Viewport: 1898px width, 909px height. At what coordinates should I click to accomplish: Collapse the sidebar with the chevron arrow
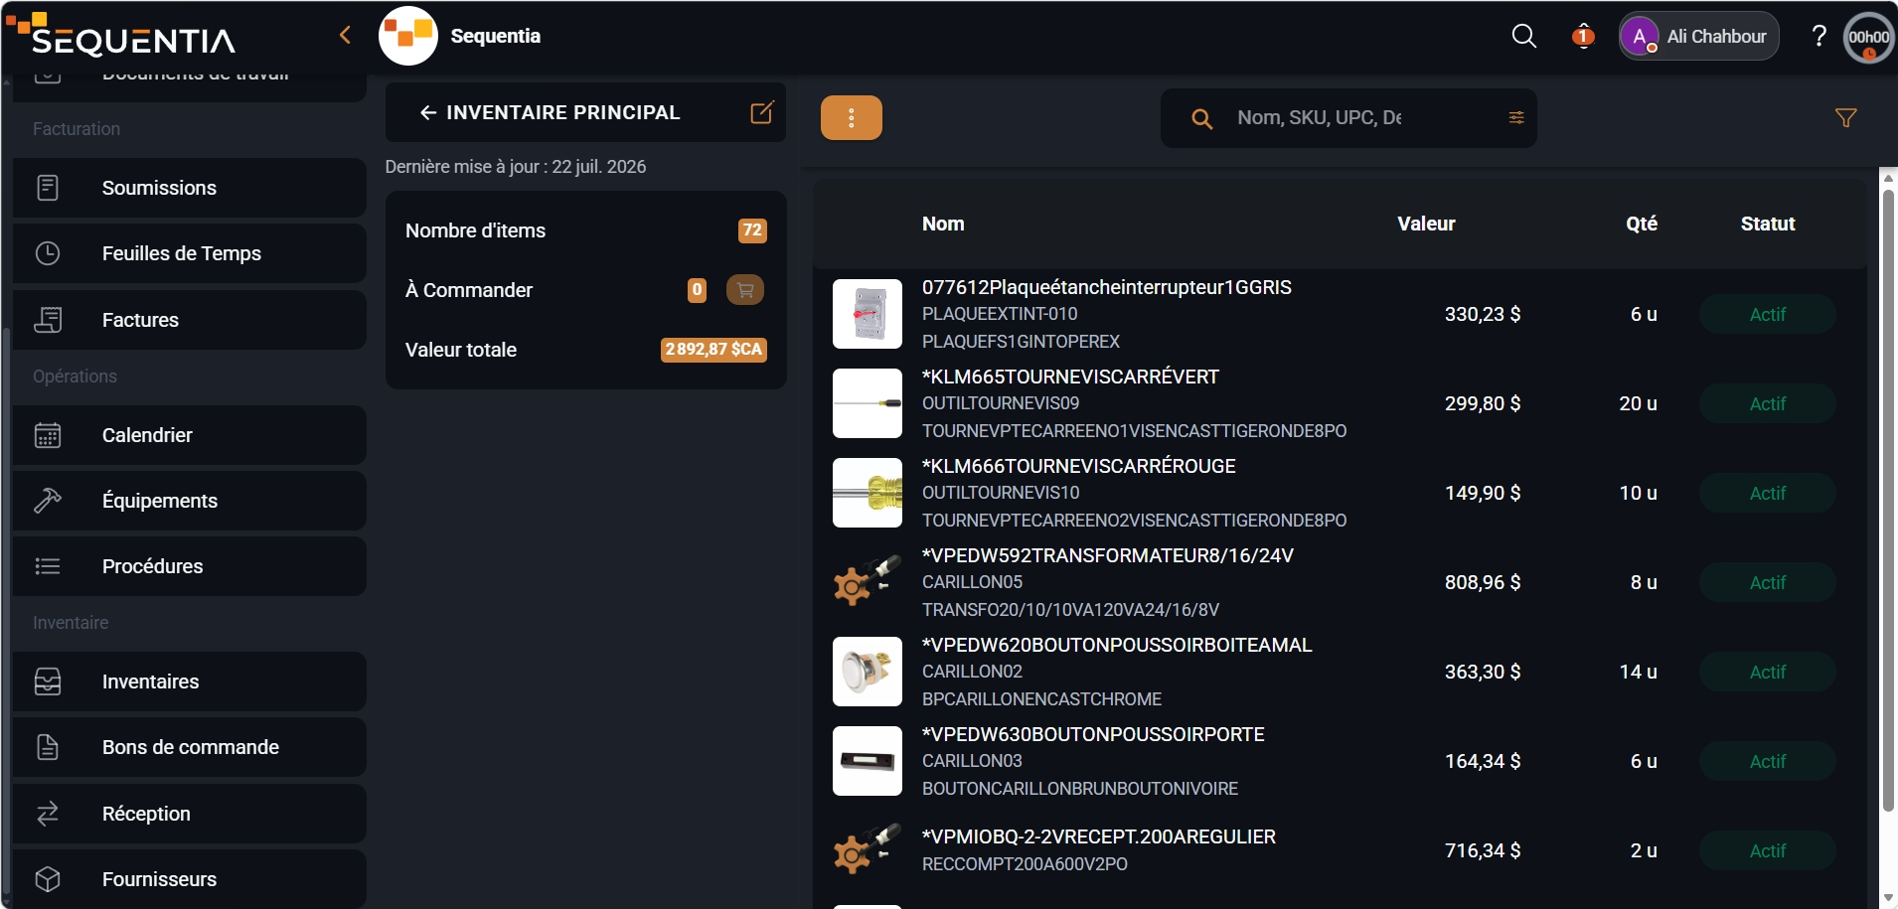coord(345,36)
